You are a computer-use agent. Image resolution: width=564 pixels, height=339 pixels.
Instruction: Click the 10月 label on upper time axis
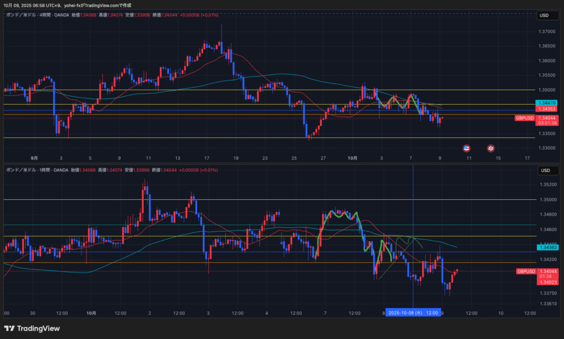[352, 158]
